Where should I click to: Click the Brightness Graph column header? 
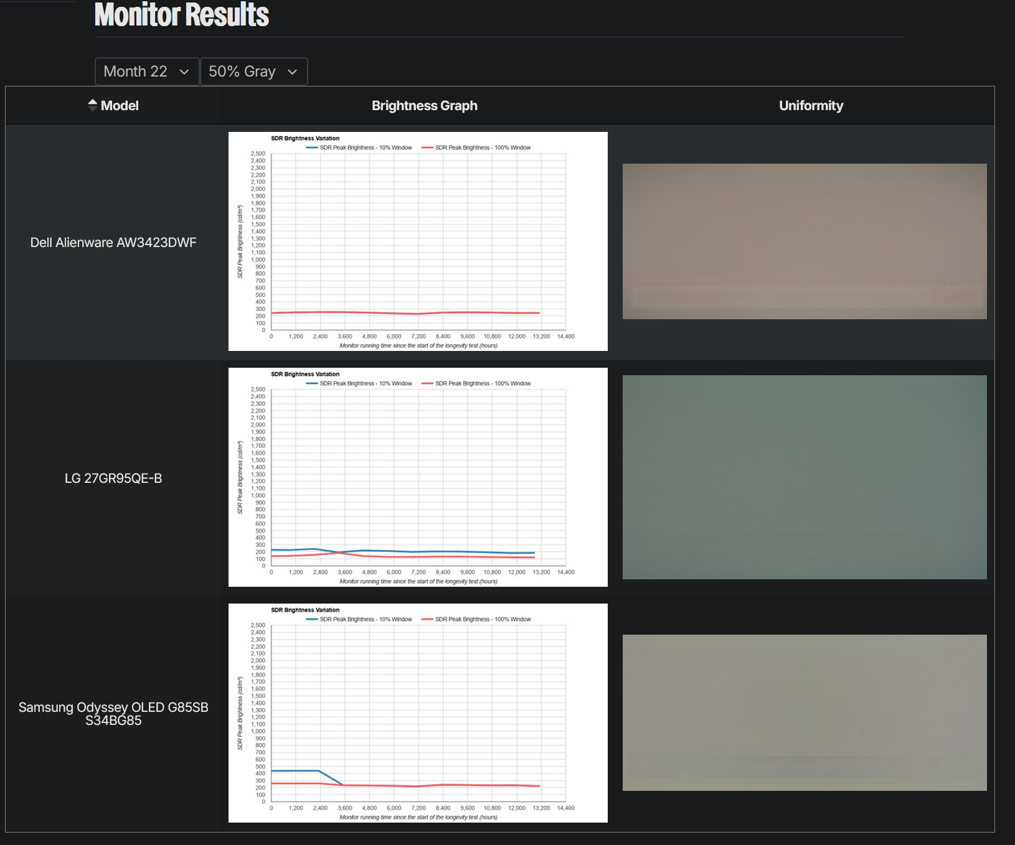(425, 106)
